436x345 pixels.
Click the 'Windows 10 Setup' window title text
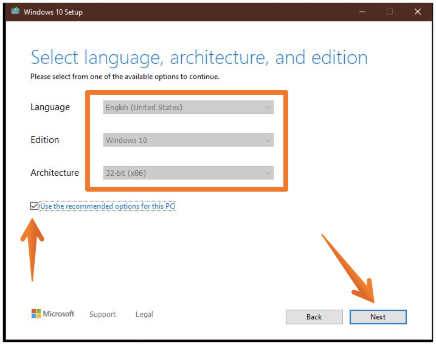pyautogui.click(x=53, y=12)
